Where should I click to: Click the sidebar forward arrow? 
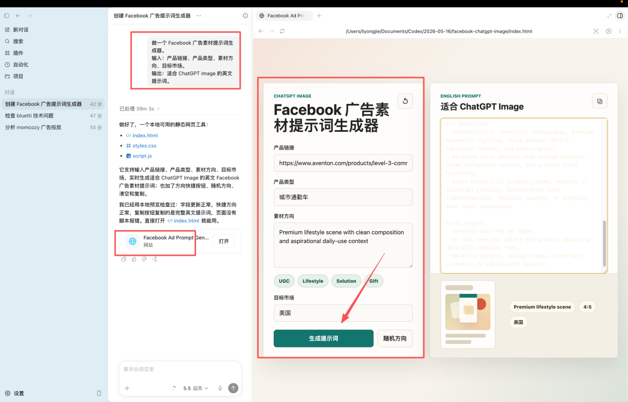[30, 16]
